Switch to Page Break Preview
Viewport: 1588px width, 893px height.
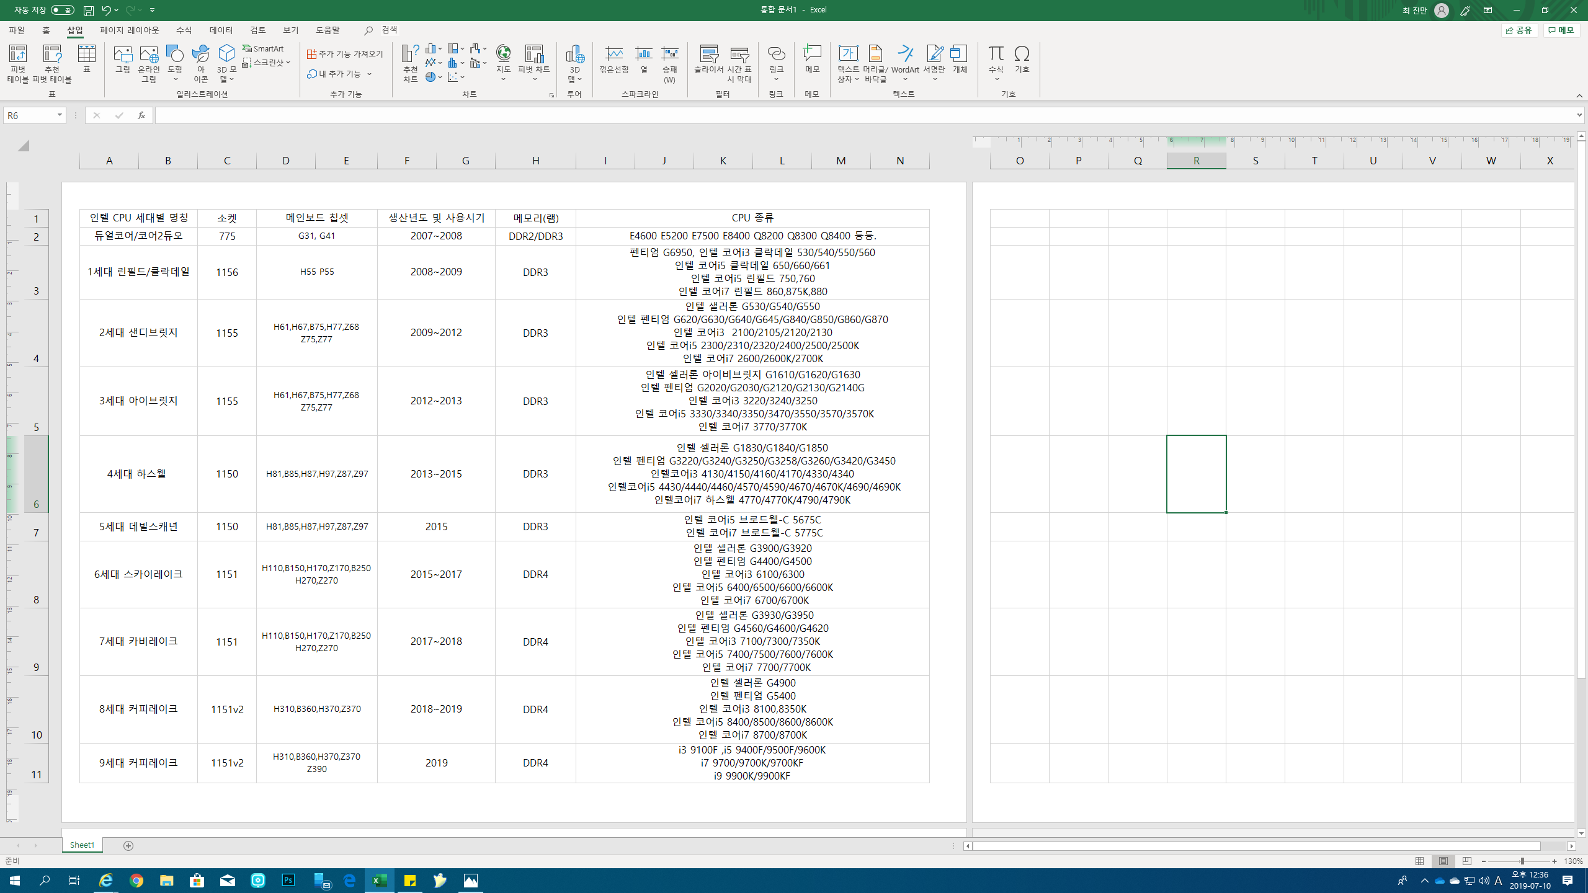coord(1467,861)
